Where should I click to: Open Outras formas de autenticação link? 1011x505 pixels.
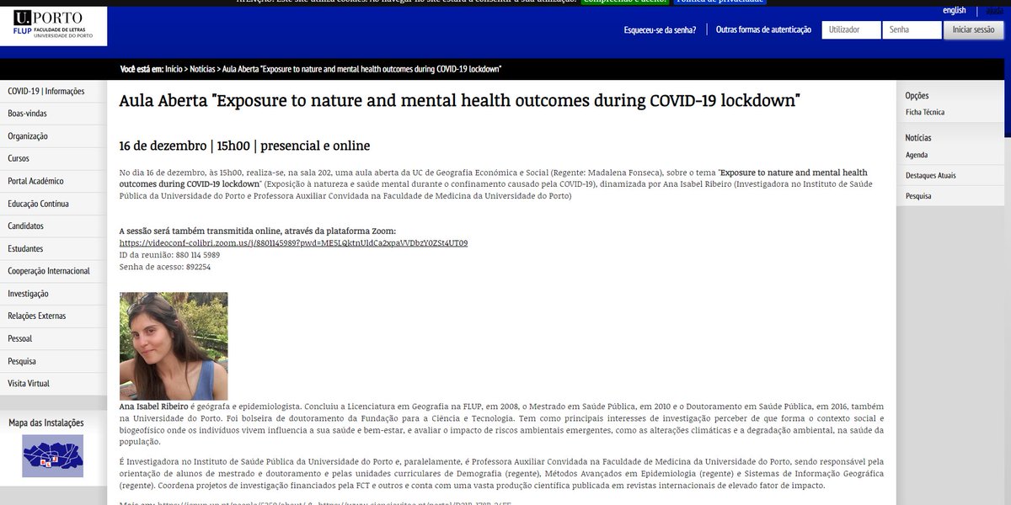coord(763,29)
